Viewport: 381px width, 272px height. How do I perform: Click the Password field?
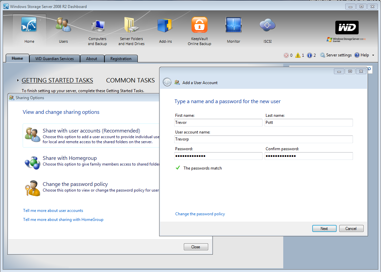(x=218, y=156)
